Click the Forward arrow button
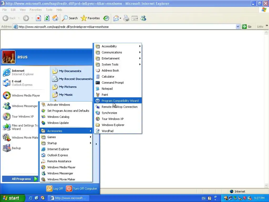 pos(26,18)
